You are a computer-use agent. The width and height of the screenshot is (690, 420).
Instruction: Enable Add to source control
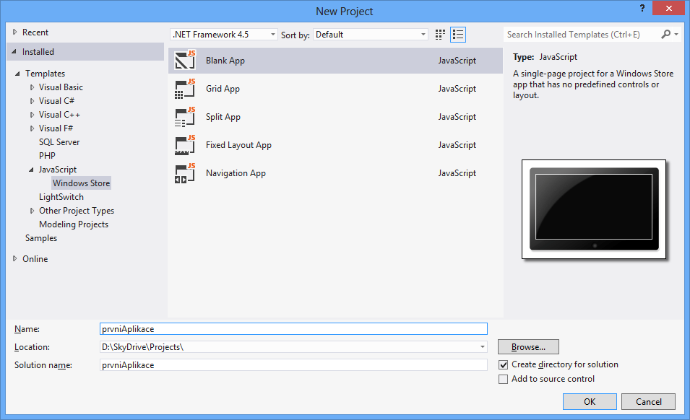[x=504, y=379]
